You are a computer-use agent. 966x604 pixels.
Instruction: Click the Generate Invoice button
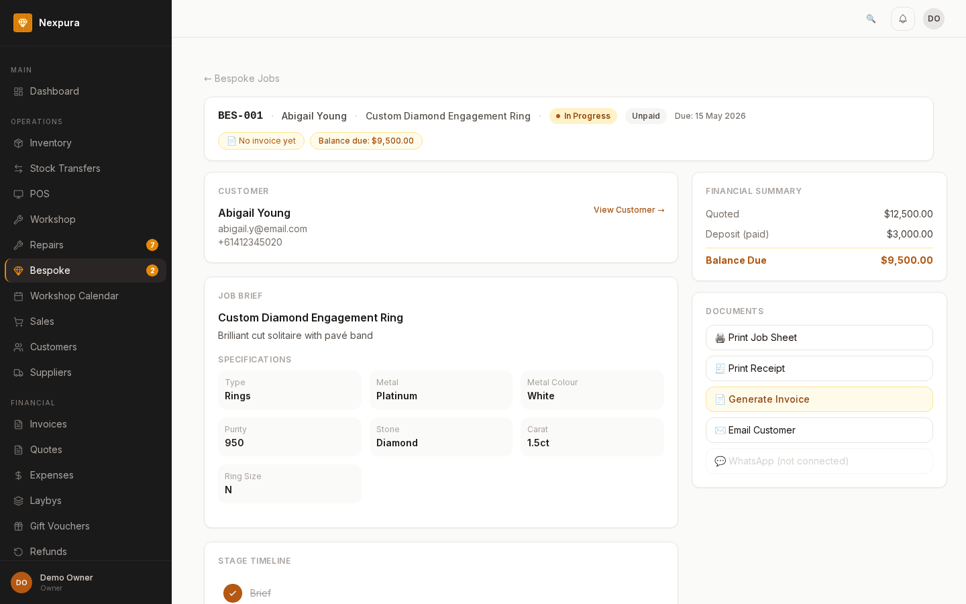tap(819, 399)
